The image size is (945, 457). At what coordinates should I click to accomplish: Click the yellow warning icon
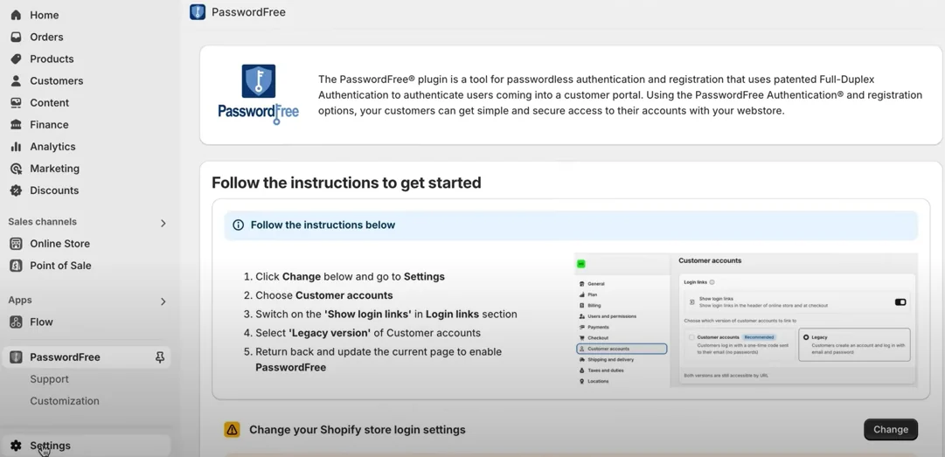[x=232, y=429]
